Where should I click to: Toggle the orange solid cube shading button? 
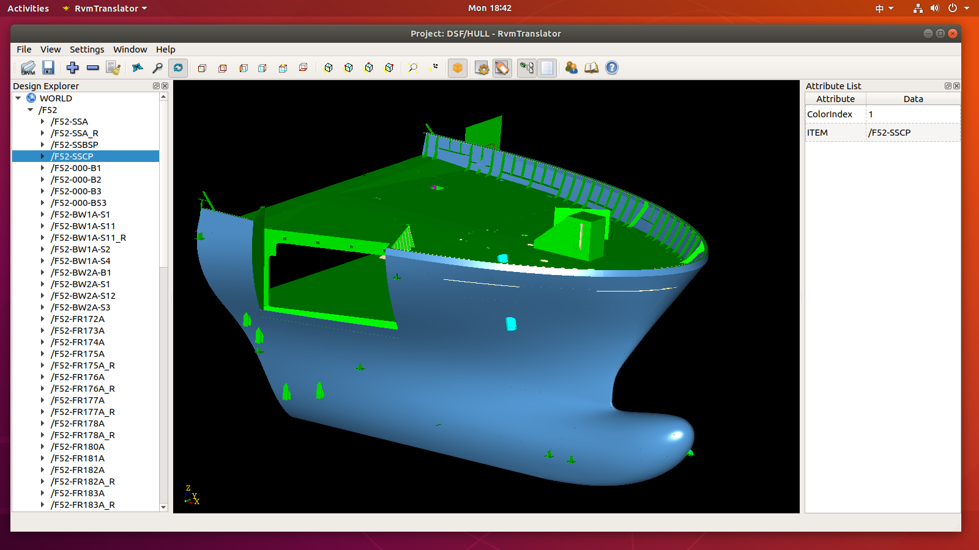tap(458, 68)
